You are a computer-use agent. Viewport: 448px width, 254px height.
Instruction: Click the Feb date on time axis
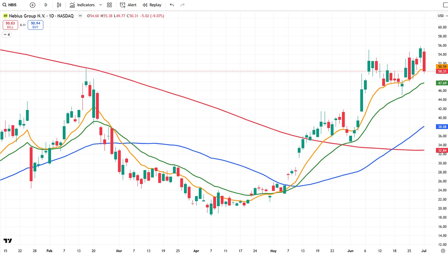click(x=50, y=251)
